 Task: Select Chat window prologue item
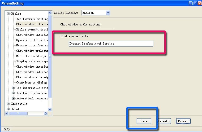click(x=32, y=51)
